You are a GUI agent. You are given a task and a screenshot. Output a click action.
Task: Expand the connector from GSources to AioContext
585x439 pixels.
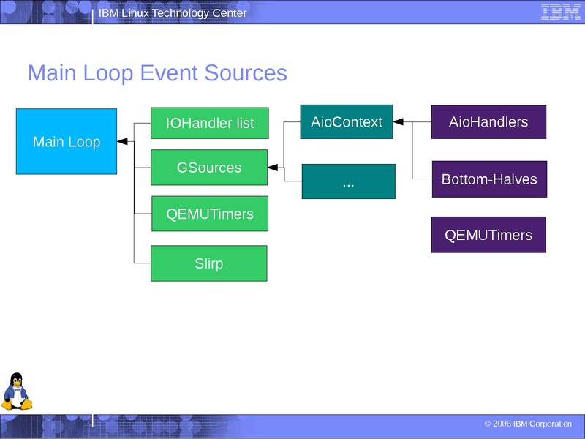coord(284,145)
